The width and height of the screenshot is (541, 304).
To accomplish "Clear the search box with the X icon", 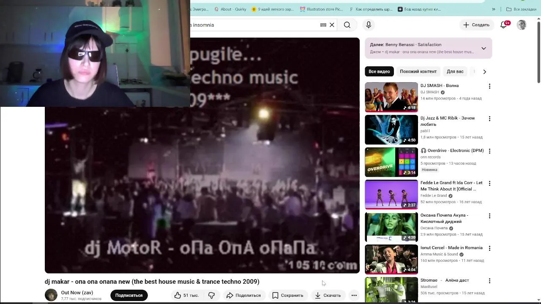I will (332, 25).
